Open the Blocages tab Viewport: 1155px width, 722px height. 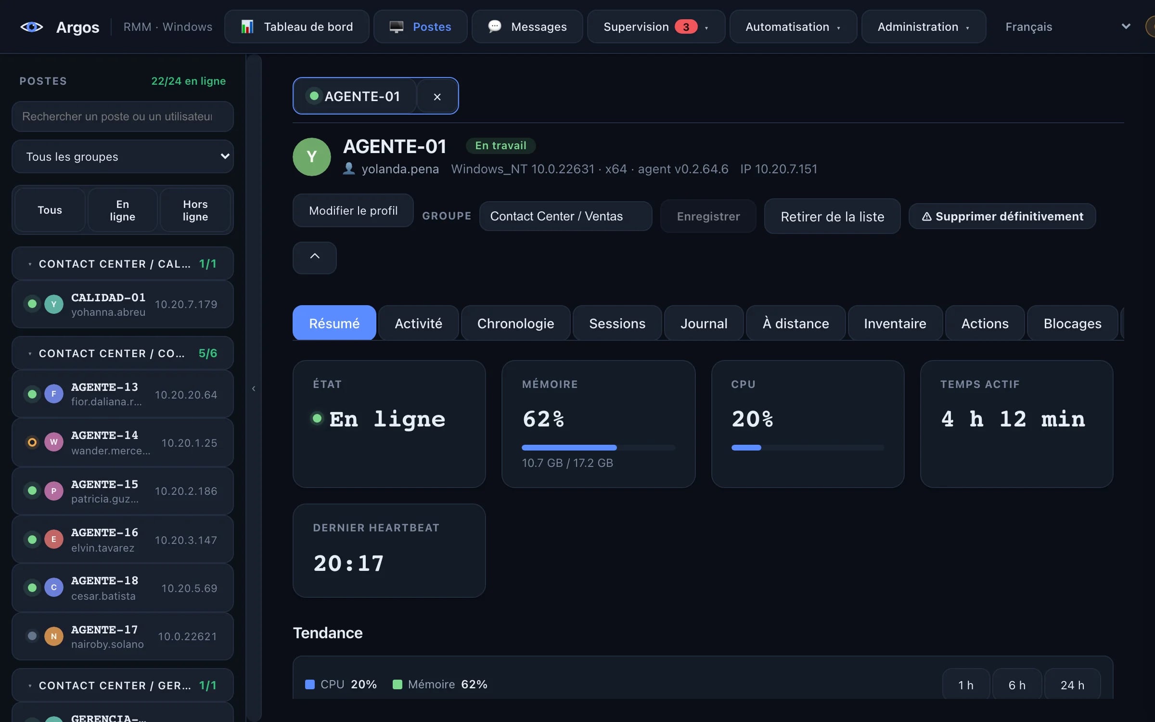coord(1072,323)
